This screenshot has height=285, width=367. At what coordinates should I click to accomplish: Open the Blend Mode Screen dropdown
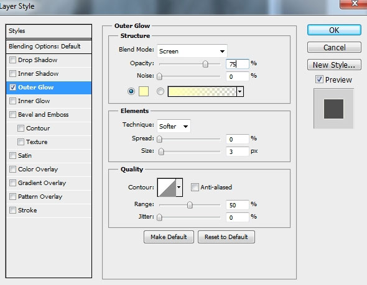pos(192,51)
